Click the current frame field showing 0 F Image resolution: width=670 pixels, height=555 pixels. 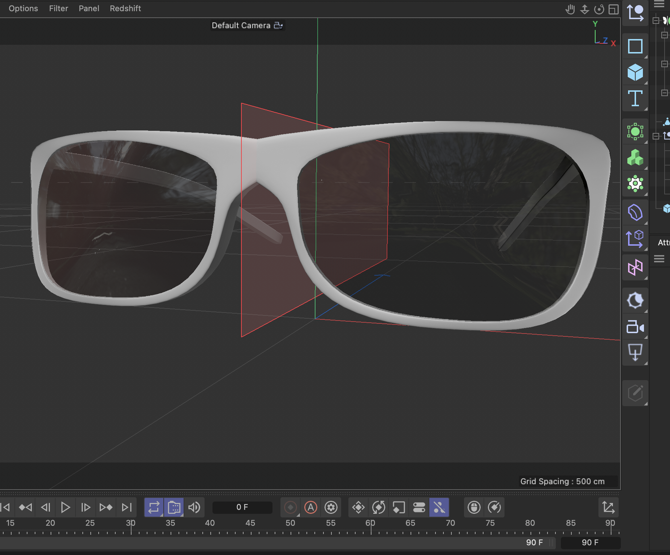(x=242, y=507)
